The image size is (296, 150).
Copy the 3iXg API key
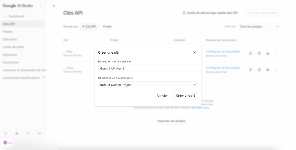251,53
